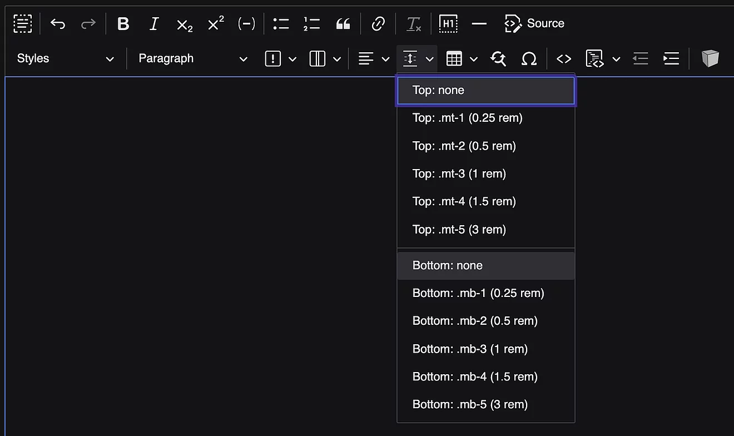Apply superscript formatting
Image resolution: width=734 pixels, height=436 pixels.
tap(215, 24)
